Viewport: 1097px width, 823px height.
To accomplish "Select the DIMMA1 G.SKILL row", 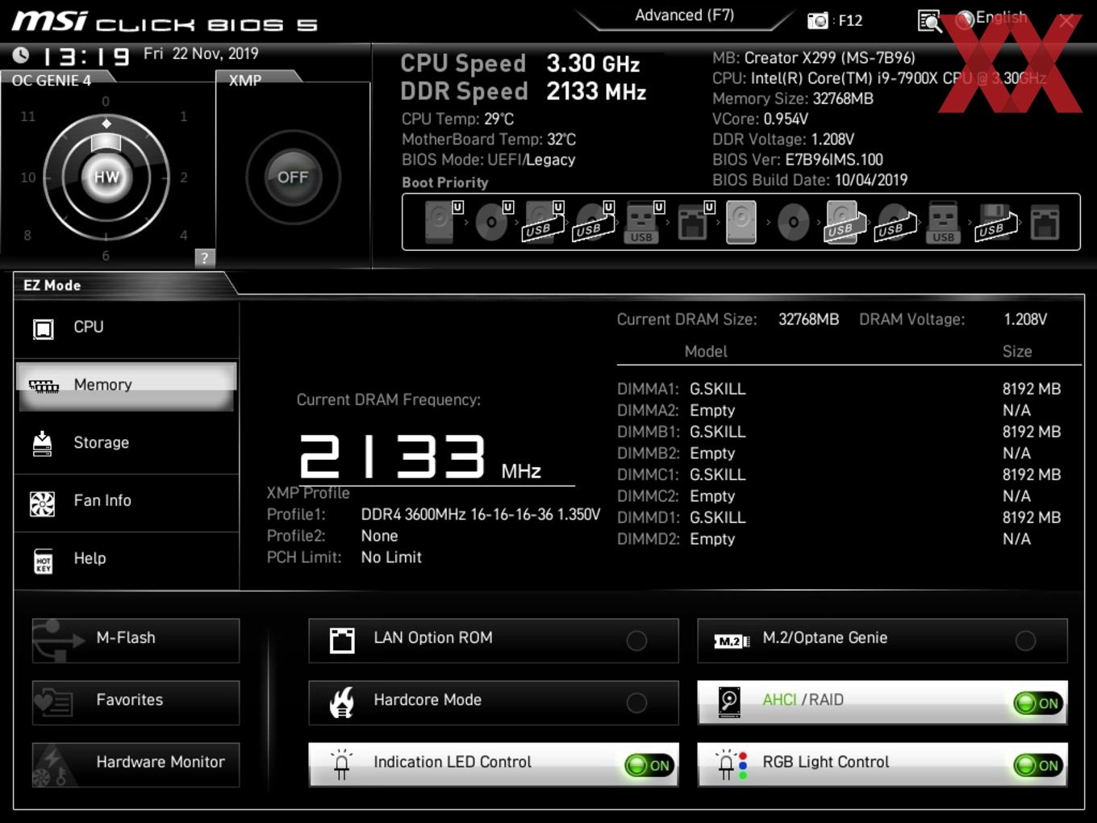I will (x=839, y=389).
